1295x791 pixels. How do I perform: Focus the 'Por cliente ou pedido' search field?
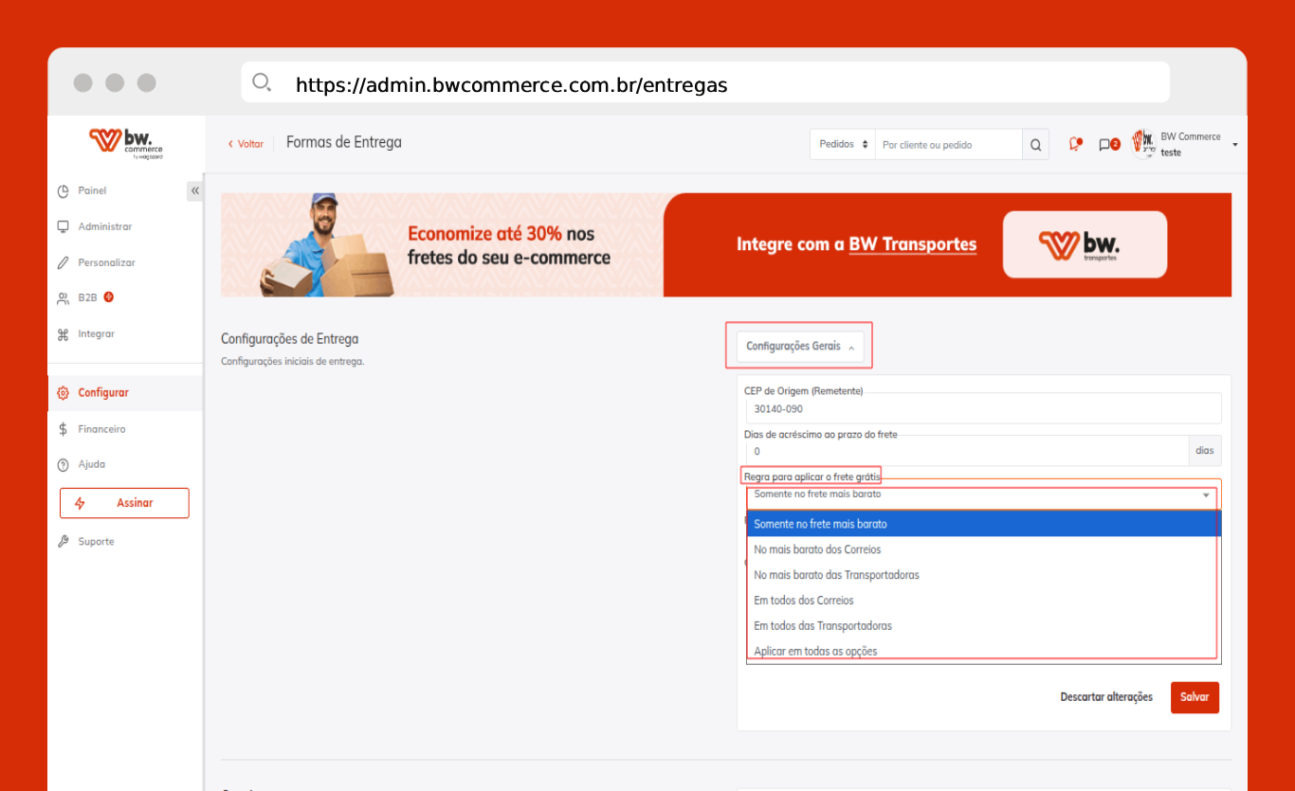click(x=948, y=145)
